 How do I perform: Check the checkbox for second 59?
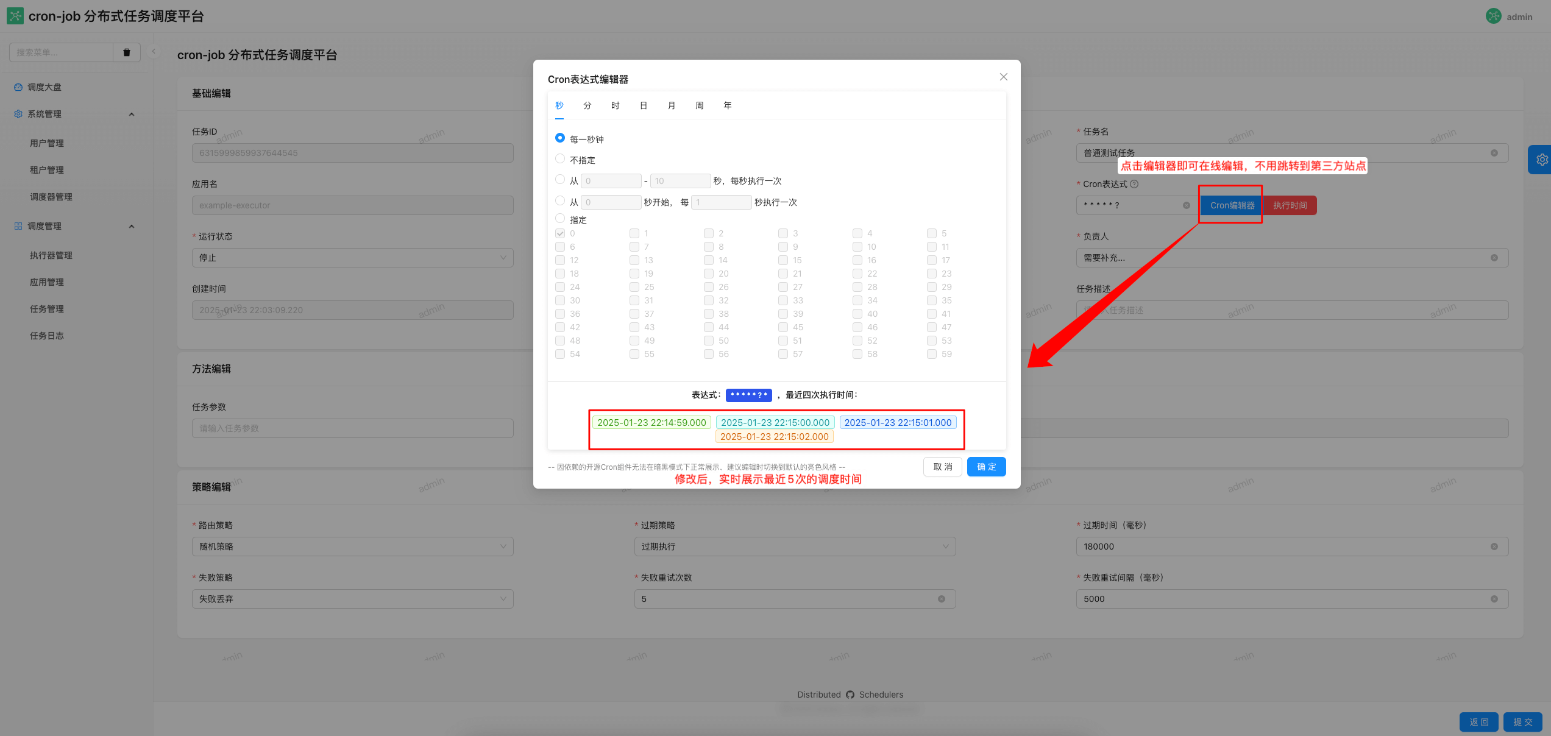coord(932,354)
